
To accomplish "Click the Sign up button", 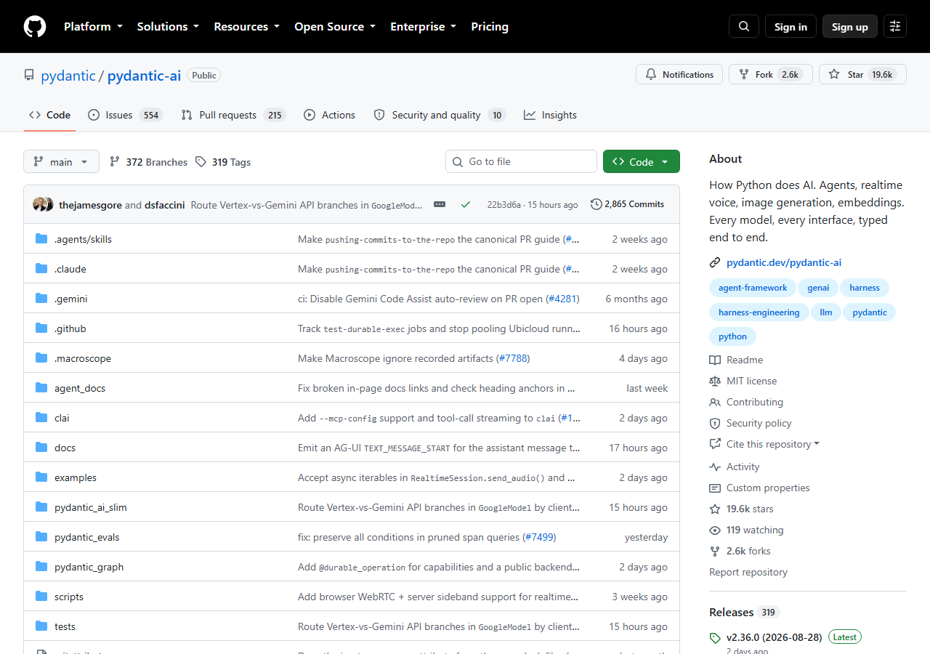I will [850, 26].
